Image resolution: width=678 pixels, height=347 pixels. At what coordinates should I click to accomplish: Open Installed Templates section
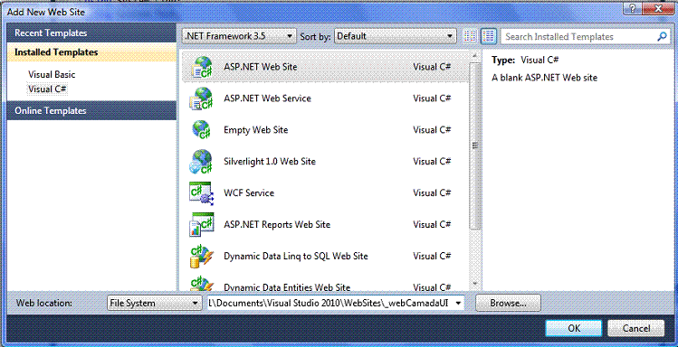click(91, 52)
